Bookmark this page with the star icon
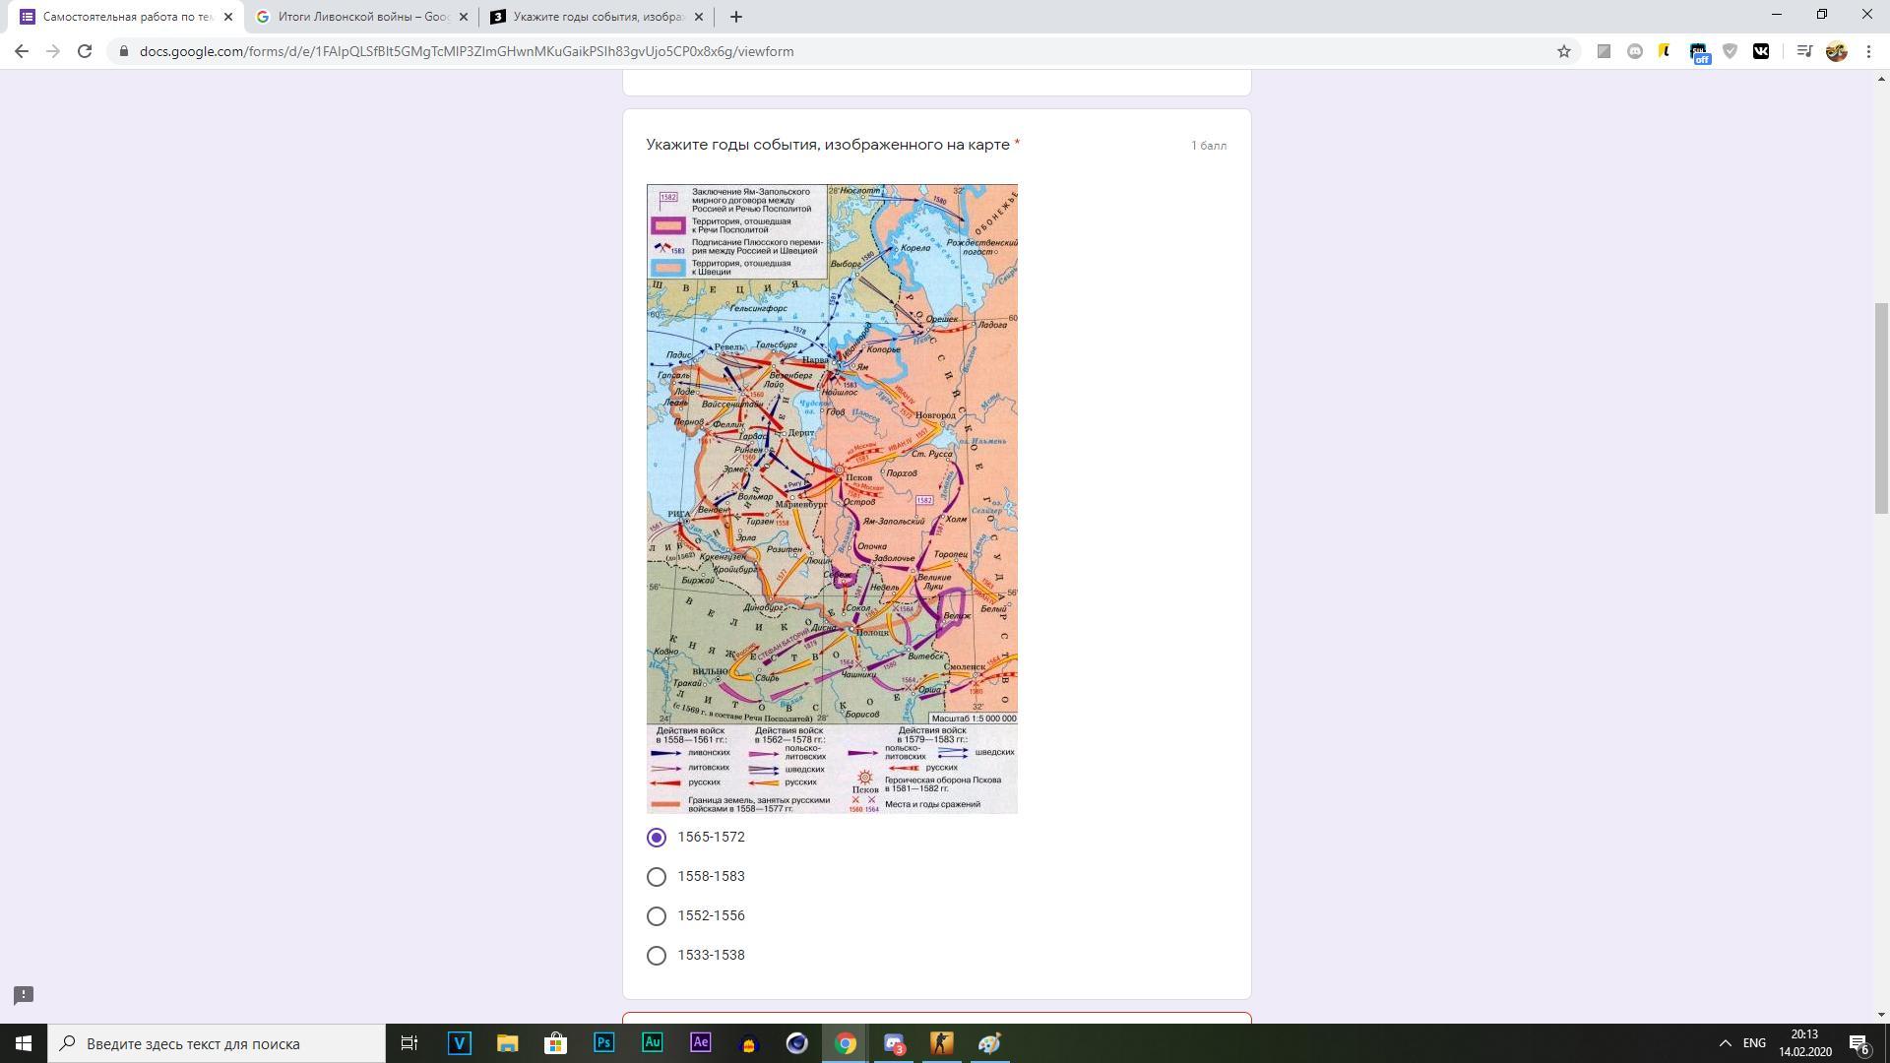 point(1563,51)
